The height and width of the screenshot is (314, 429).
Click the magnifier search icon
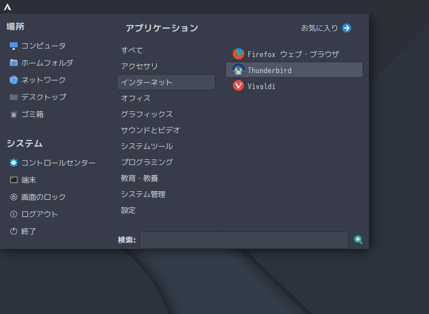[x=358, y=240]
